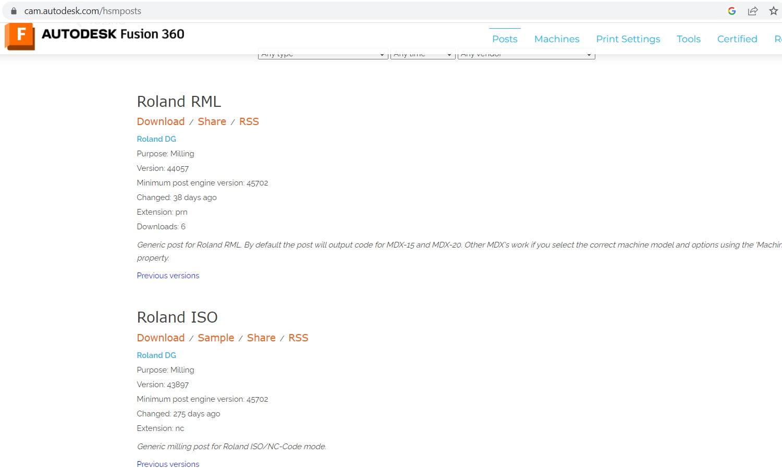Click the text 'Extension: prn'
The width and height of the screenshot is (782, 469).
tap(162, 212)
